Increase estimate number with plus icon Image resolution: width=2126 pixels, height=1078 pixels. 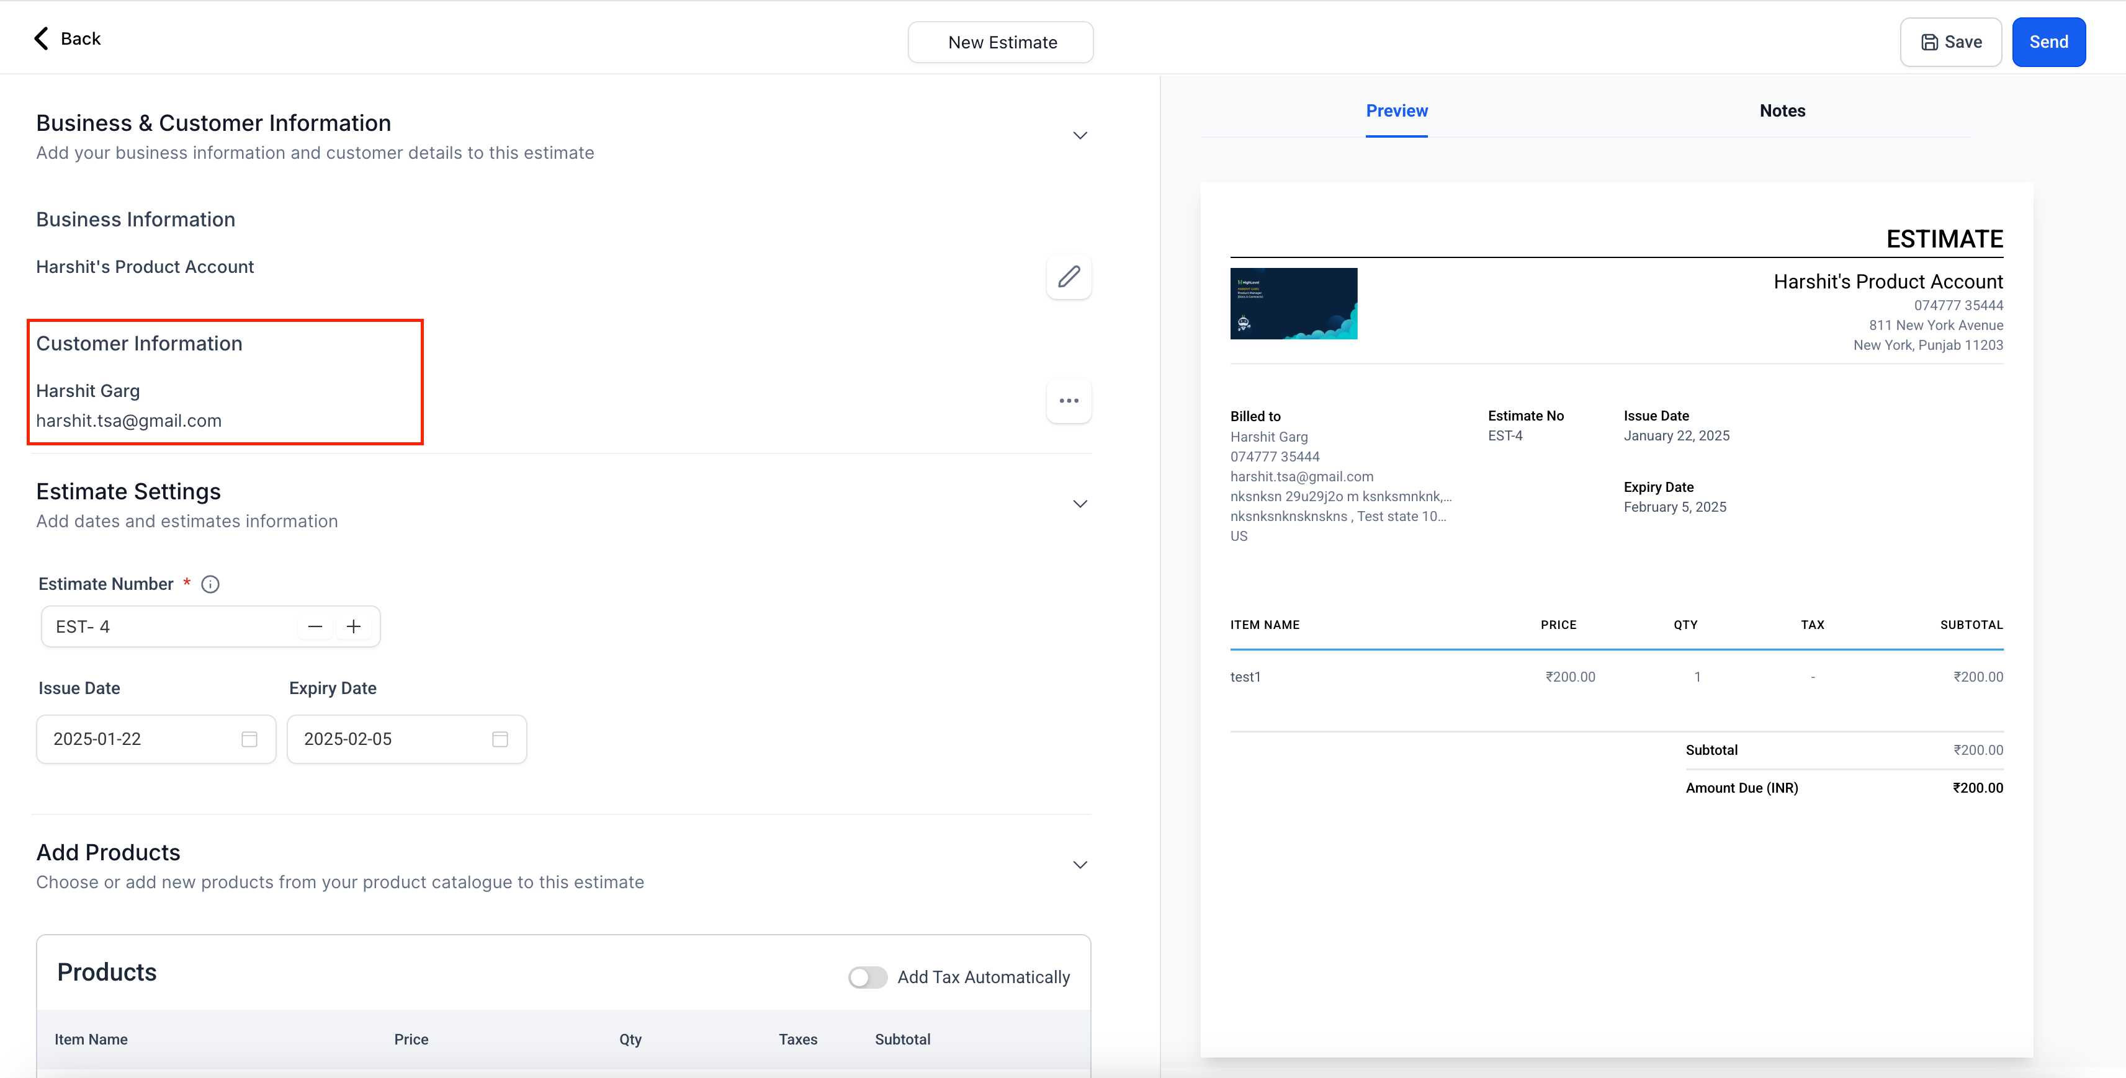tap(353, 627)
